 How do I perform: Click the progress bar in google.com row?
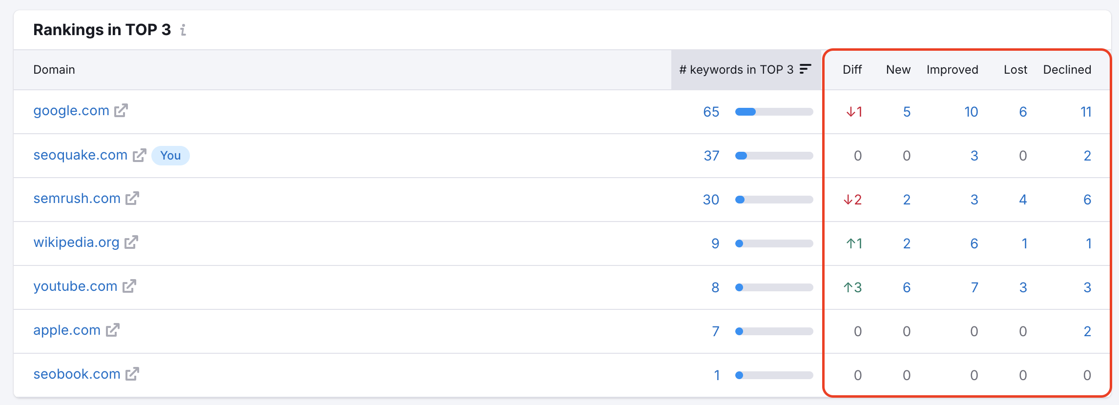pos(774,112)
